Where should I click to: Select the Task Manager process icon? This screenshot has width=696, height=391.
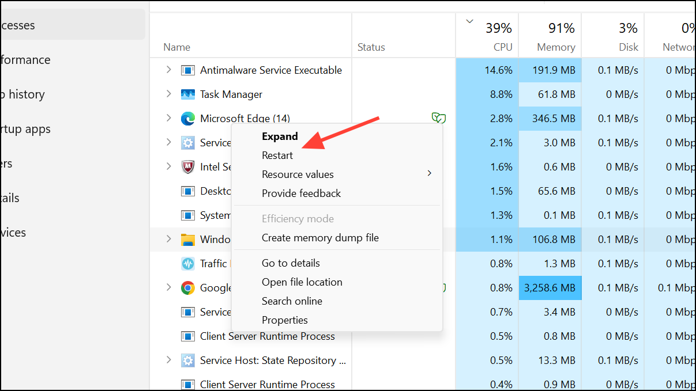click(187, 94)
